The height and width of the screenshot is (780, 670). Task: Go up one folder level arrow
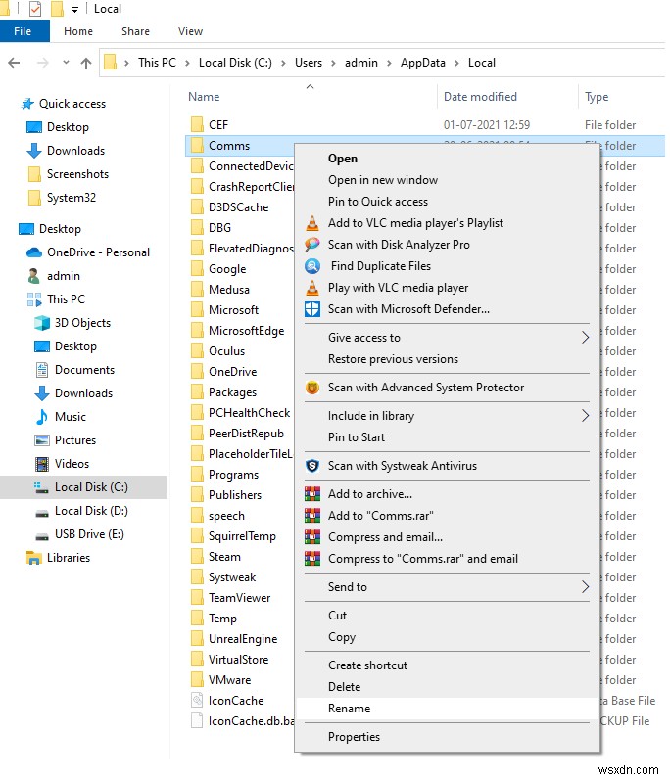[86, 63]
